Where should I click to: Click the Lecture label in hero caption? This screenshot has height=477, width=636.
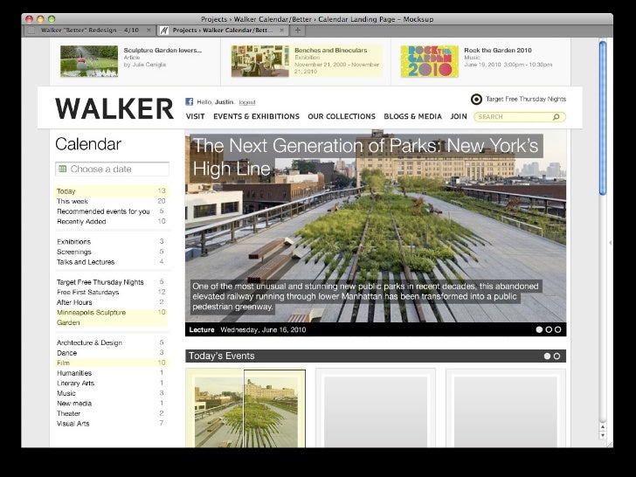coord(202,329)
